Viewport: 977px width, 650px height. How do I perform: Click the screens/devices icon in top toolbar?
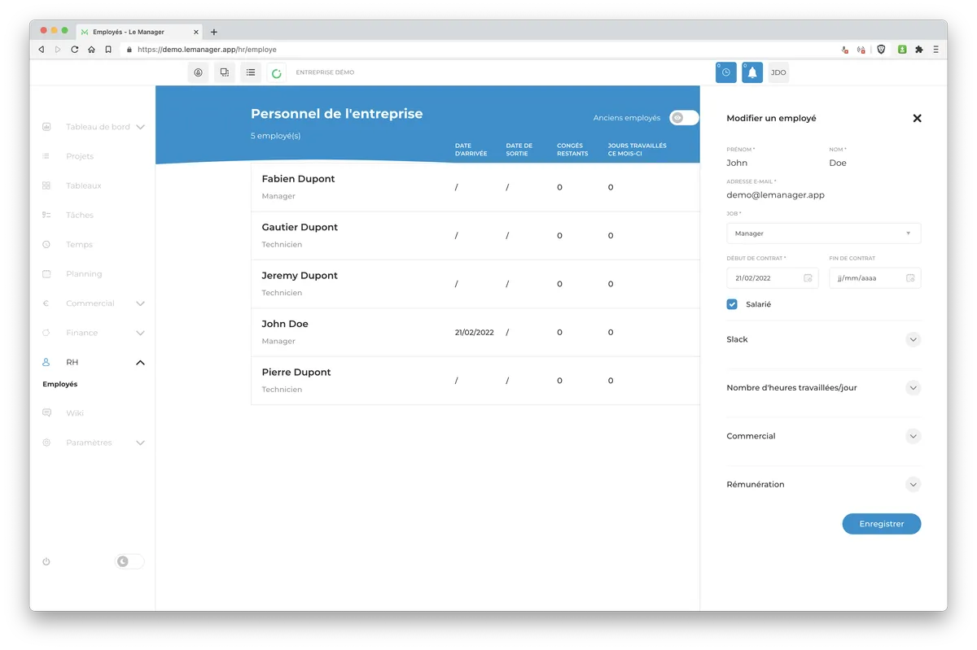coord(224,72)
